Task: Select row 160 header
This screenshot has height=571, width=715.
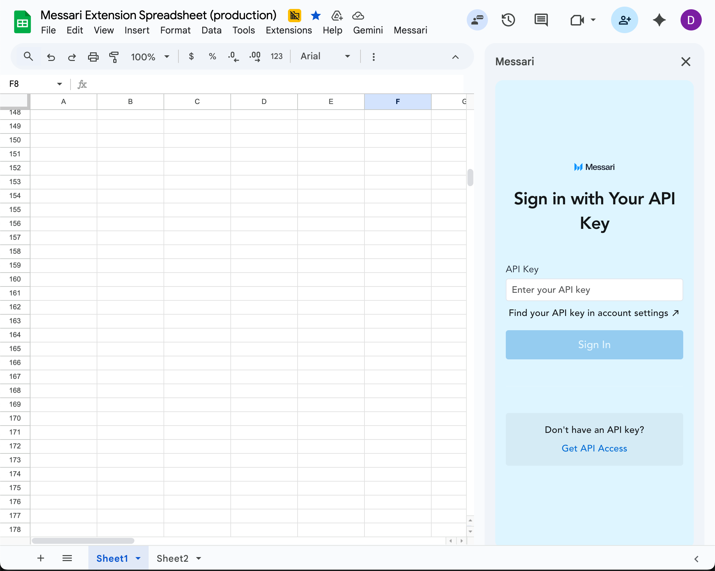Action: pos(15,279)
